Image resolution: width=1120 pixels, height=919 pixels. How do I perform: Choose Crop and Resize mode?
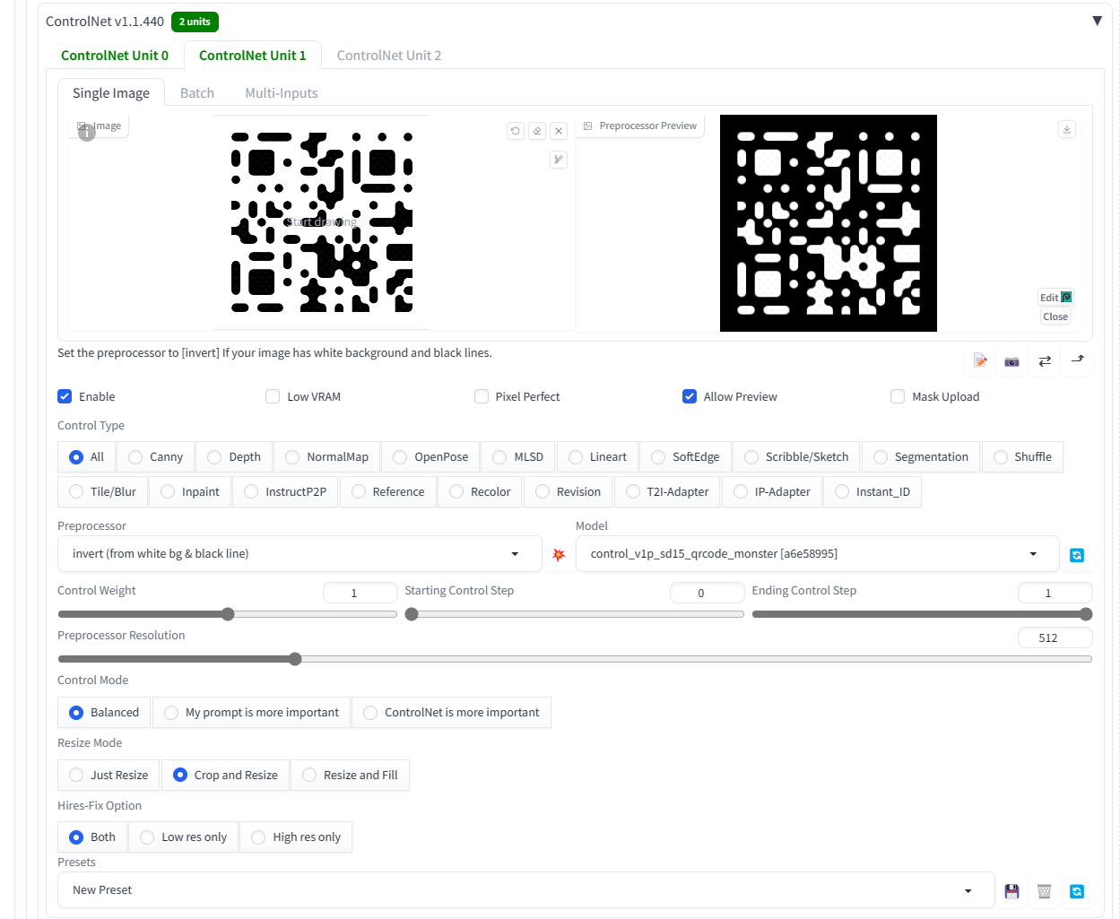pos(225,776)
